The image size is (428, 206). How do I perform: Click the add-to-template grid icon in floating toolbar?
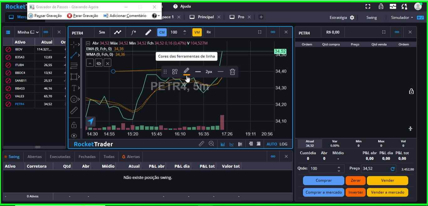tap(175, 72)
